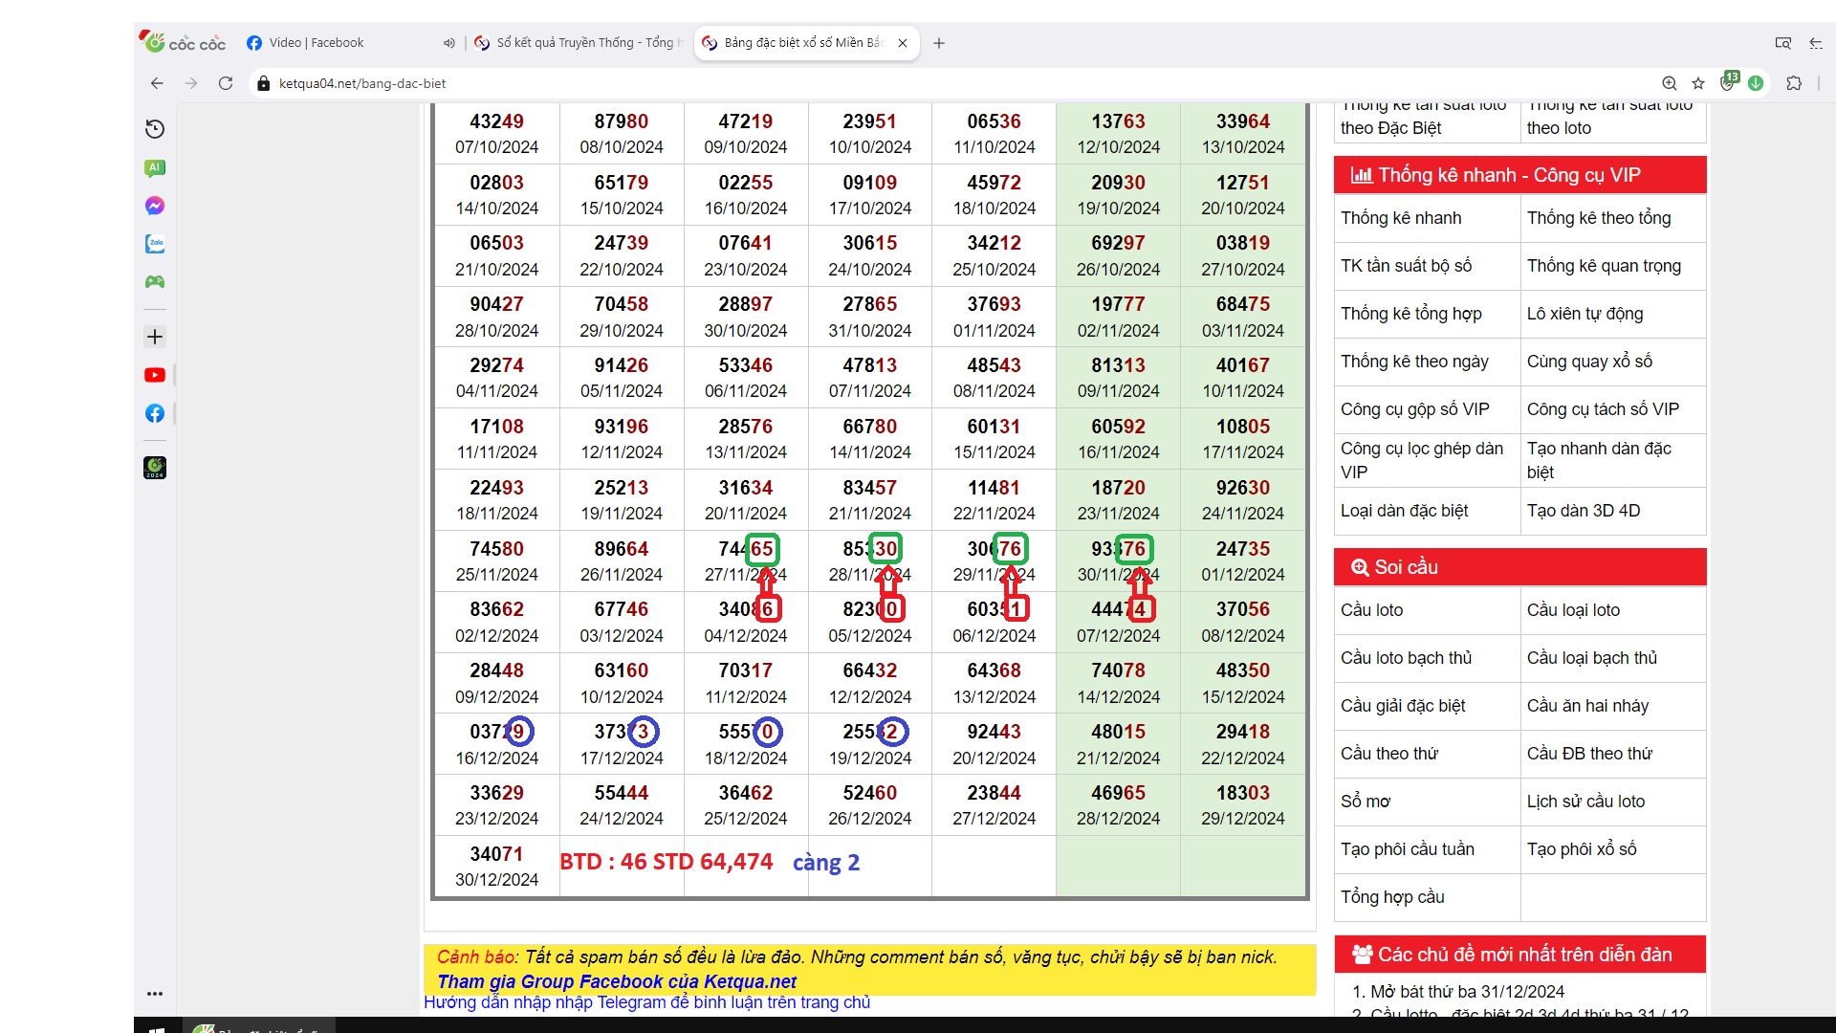The width and height of the screenshot is (1836, 1033).
Task: Open the zoom magnifier icon in address bar
Action: (x=1670, y=83)
